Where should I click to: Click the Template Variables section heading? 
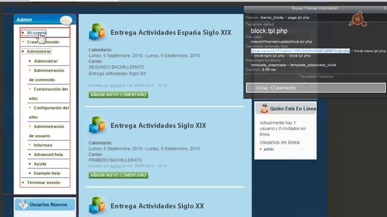(316, 77)
